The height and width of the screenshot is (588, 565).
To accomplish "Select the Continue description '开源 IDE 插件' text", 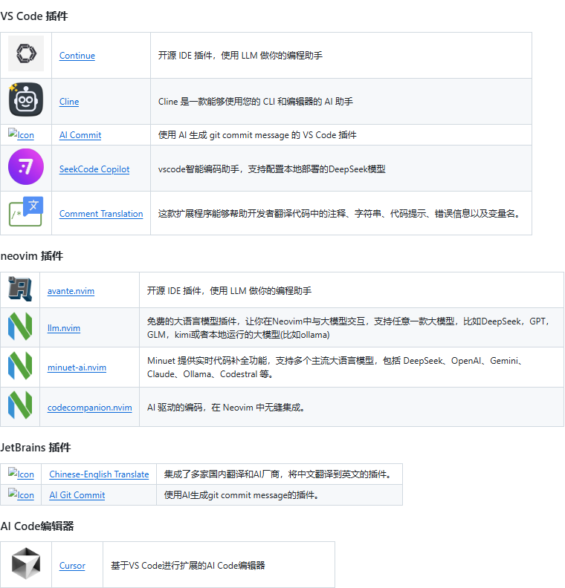I will 240,56.
